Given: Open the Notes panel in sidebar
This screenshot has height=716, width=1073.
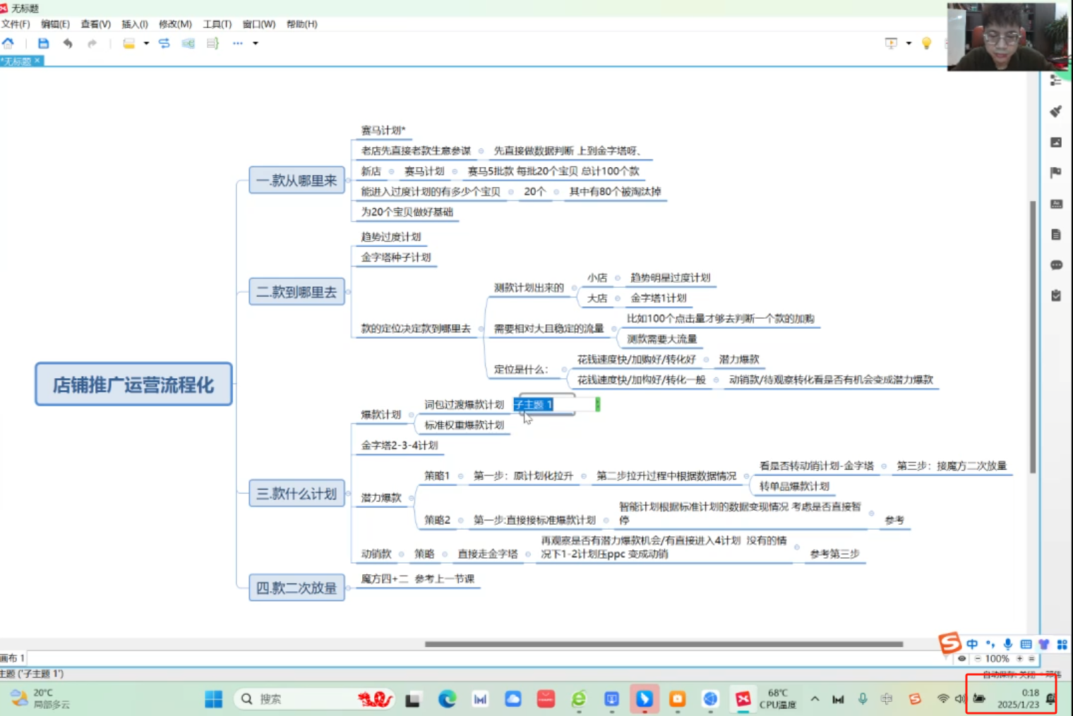Looking at the screenshot, I should pos(1056,234).
